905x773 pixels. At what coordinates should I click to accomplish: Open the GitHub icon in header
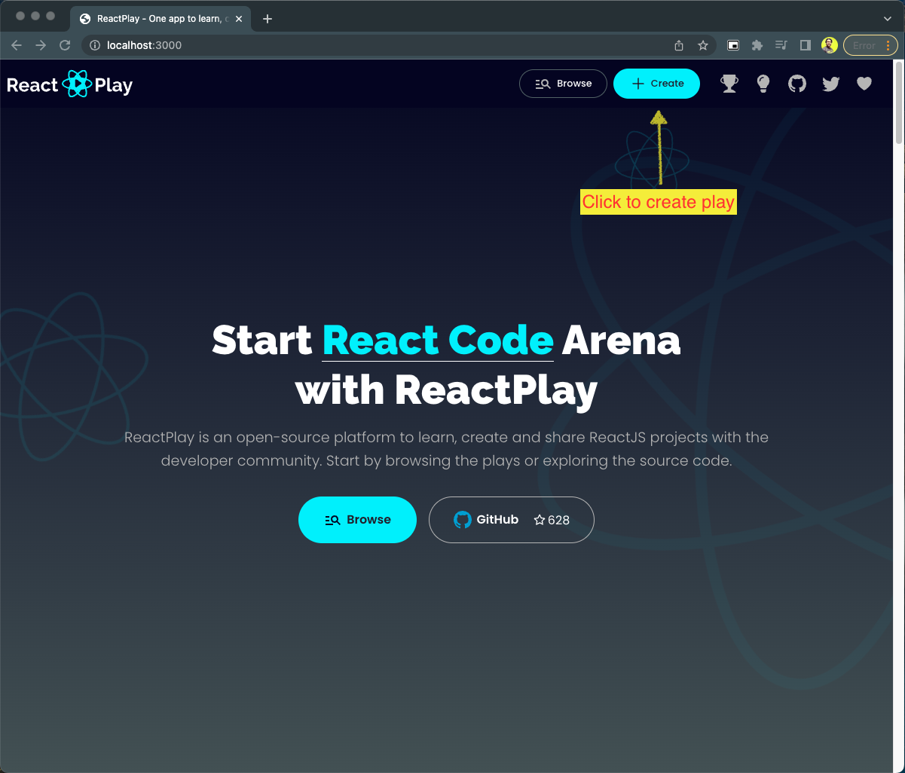pyautogui.click(x=797, y=84)
